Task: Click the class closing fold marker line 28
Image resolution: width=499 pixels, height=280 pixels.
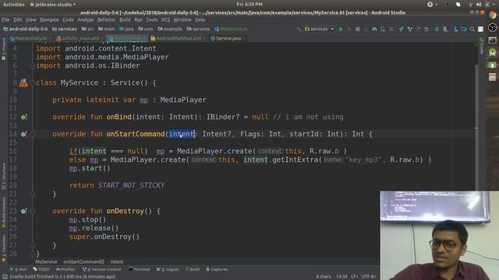Action: coord(33,254)
